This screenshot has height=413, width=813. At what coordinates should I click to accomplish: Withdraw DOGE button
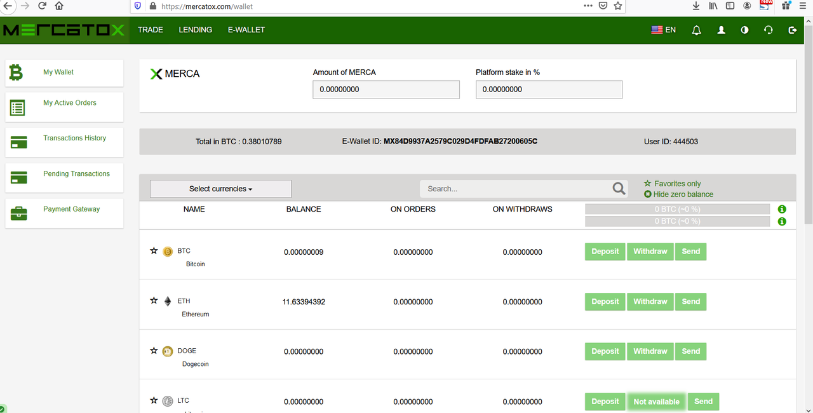650,351
